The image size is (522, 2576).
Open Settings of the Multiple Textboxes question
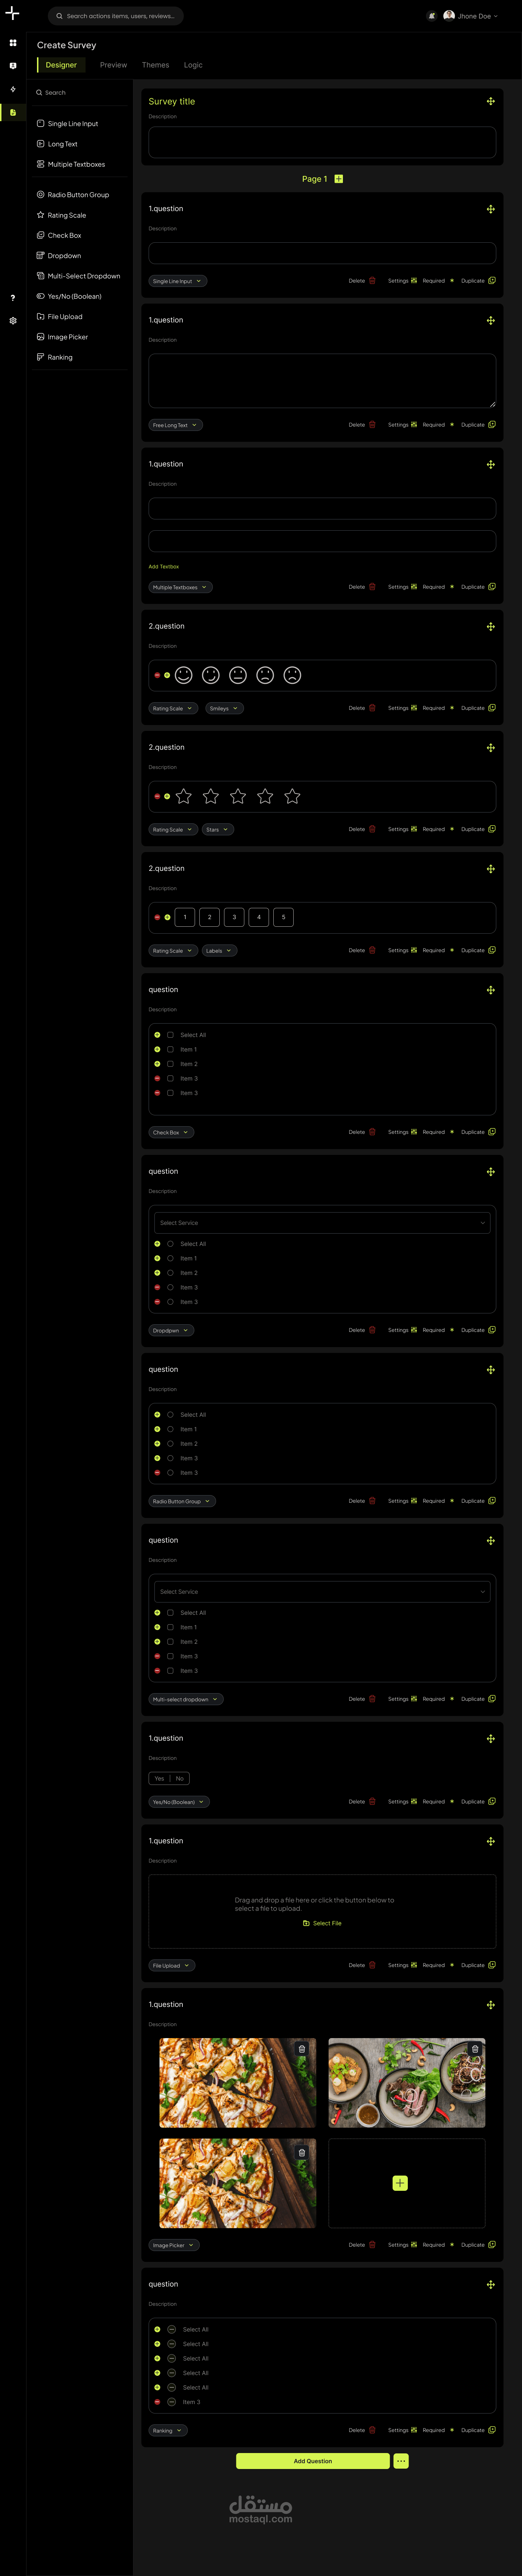402,587
